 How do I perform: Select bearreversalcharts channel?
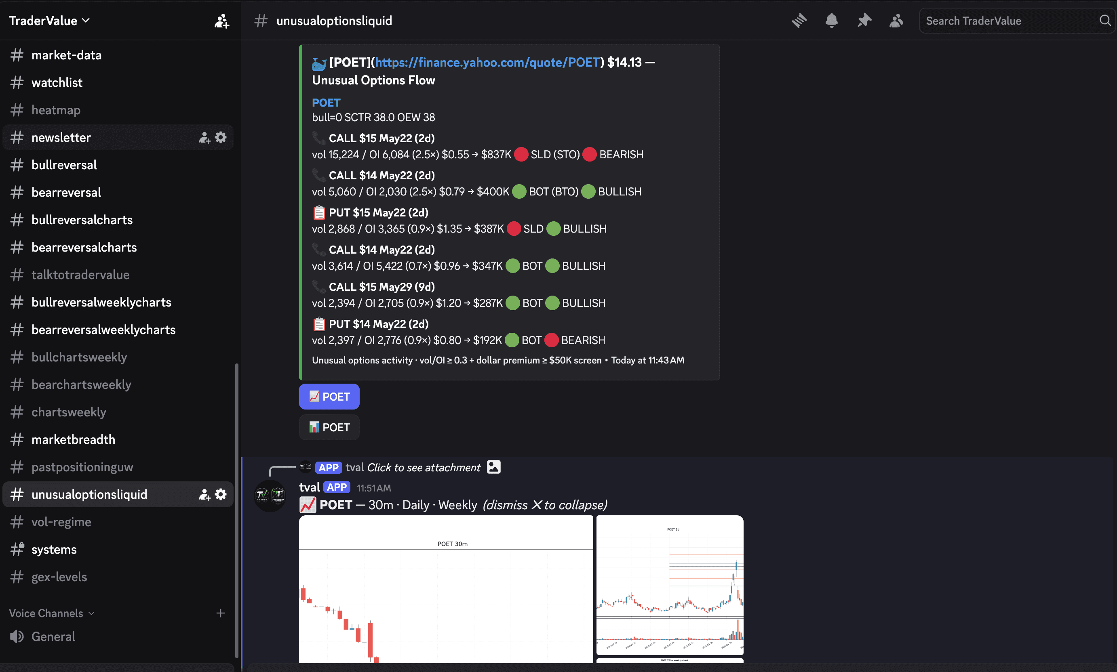tap(118, 247)
